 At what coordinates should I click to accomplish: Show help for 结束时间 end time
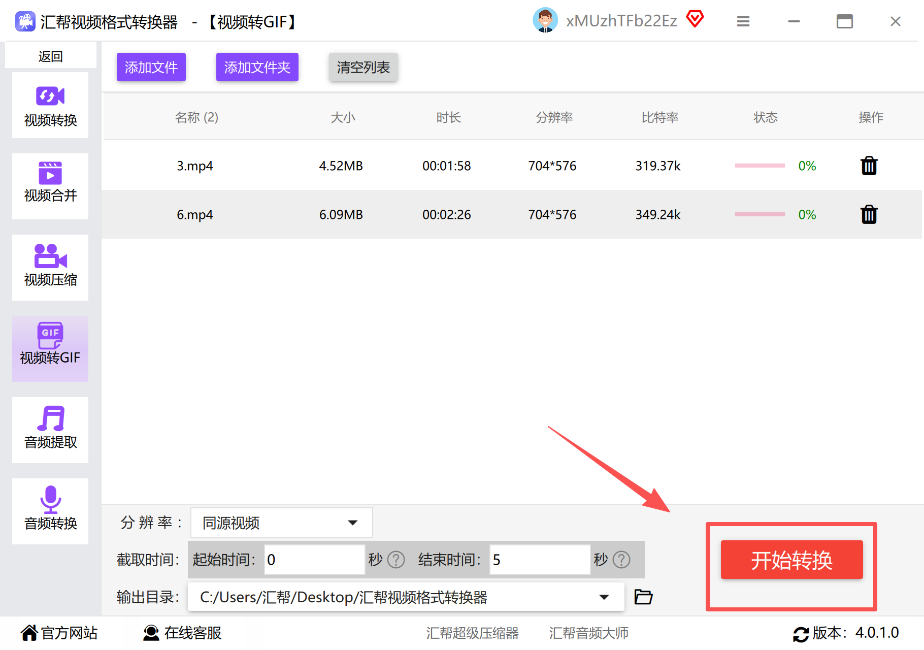pos(621,560)
